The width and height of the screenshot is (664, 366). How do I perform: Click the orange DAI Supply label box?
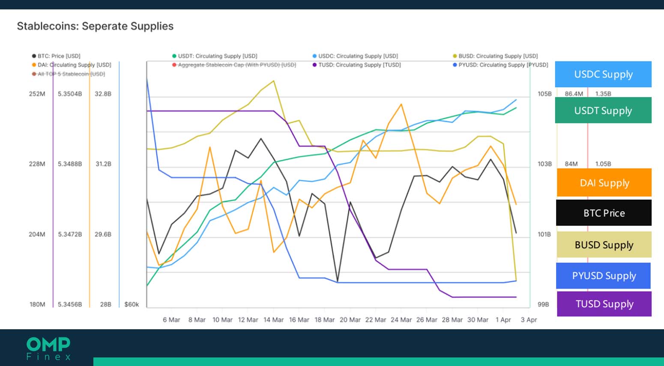point(604,183)
